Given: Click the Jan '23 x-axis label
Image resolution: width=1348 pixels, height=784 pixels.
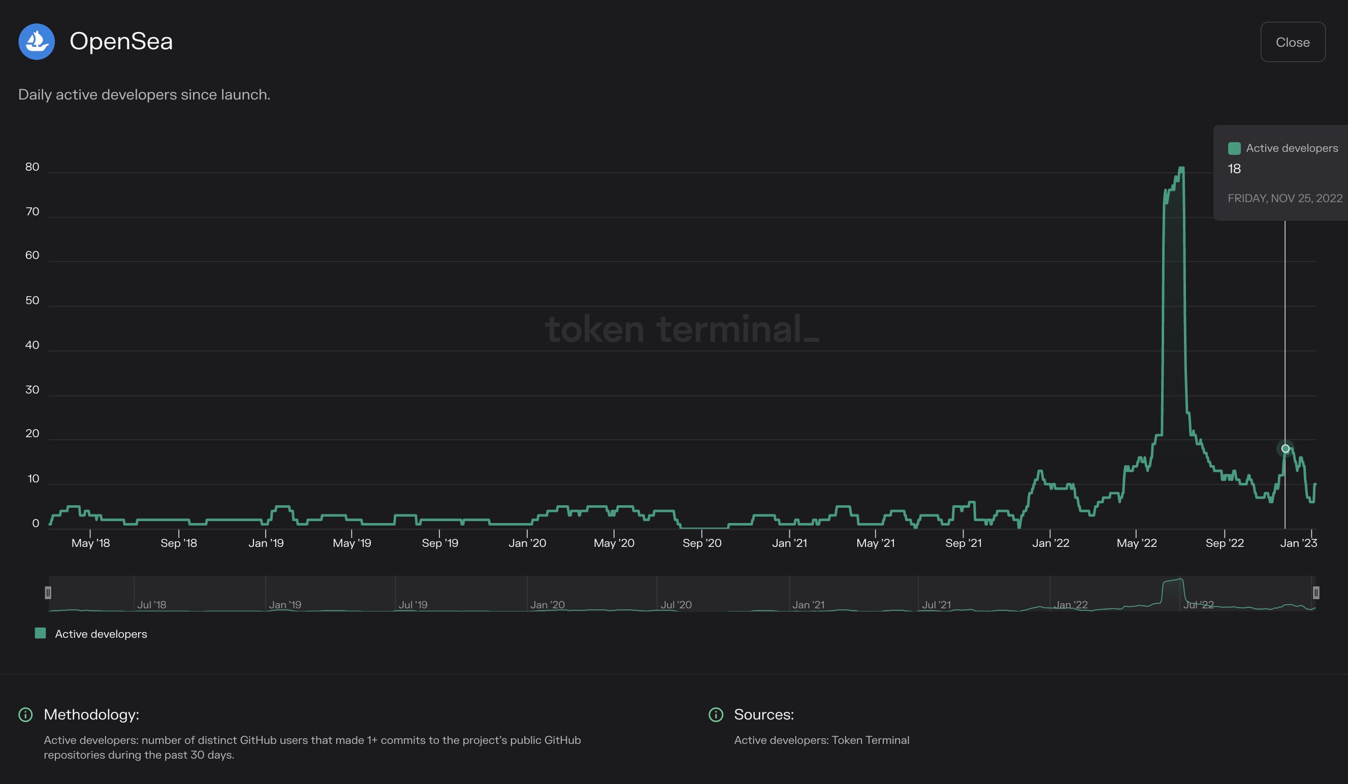Looking at the screenshot, I should [1298, 543].
